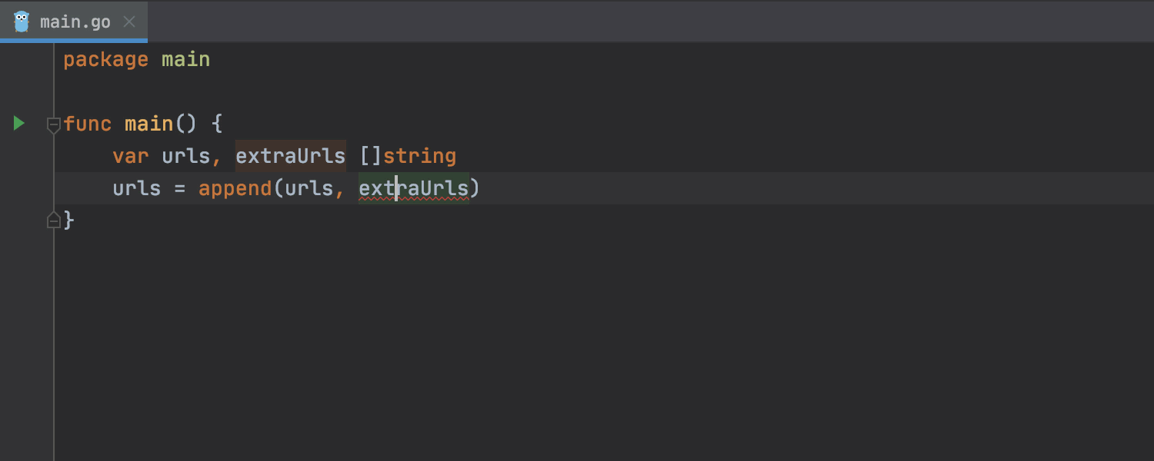The height and width of the screenshot is (461, 1154).
Task: Close the main.go editor tab
Action: coord(130,22)
